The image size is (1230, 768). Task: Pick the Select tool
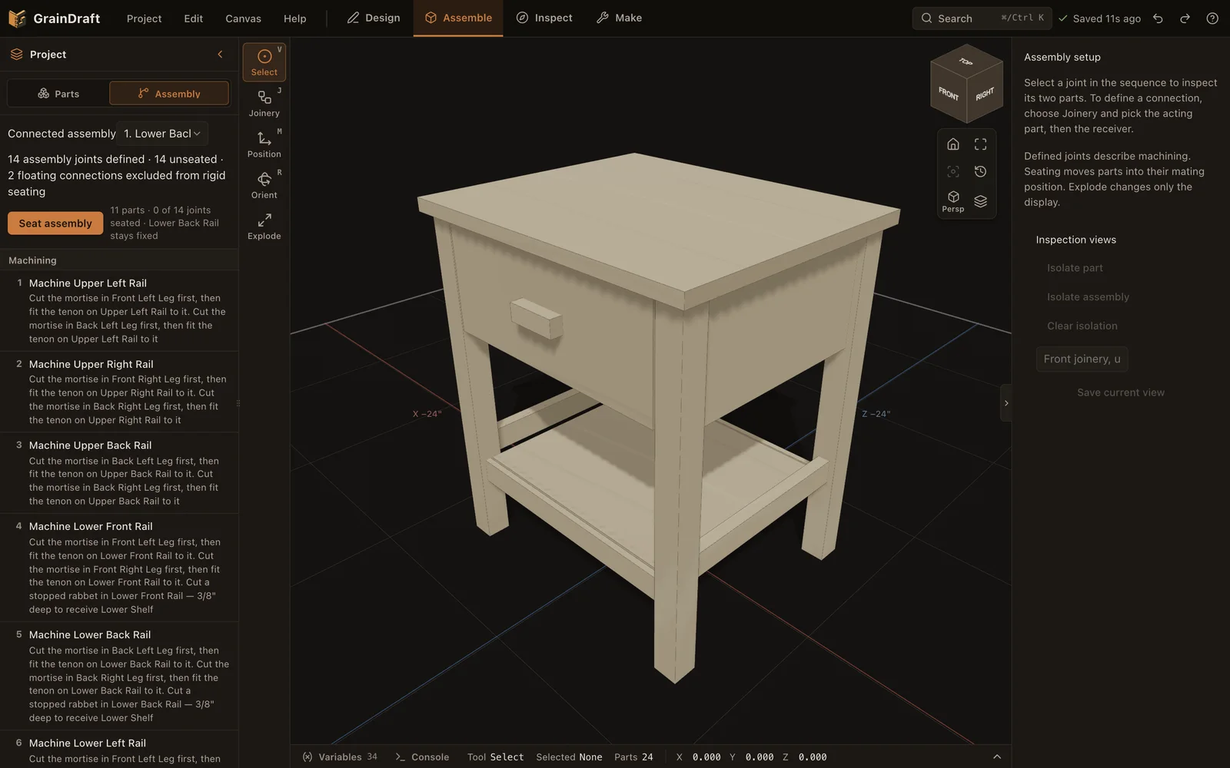[x=264, y=62]
